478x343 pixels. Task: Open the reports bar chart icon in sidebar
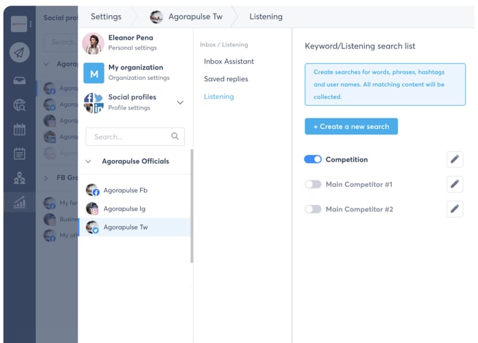tap(19, 202)
